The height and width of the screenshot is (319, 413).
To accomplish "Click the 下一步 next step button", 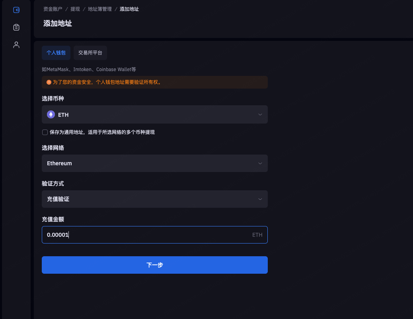I will [x=154, y=265].
